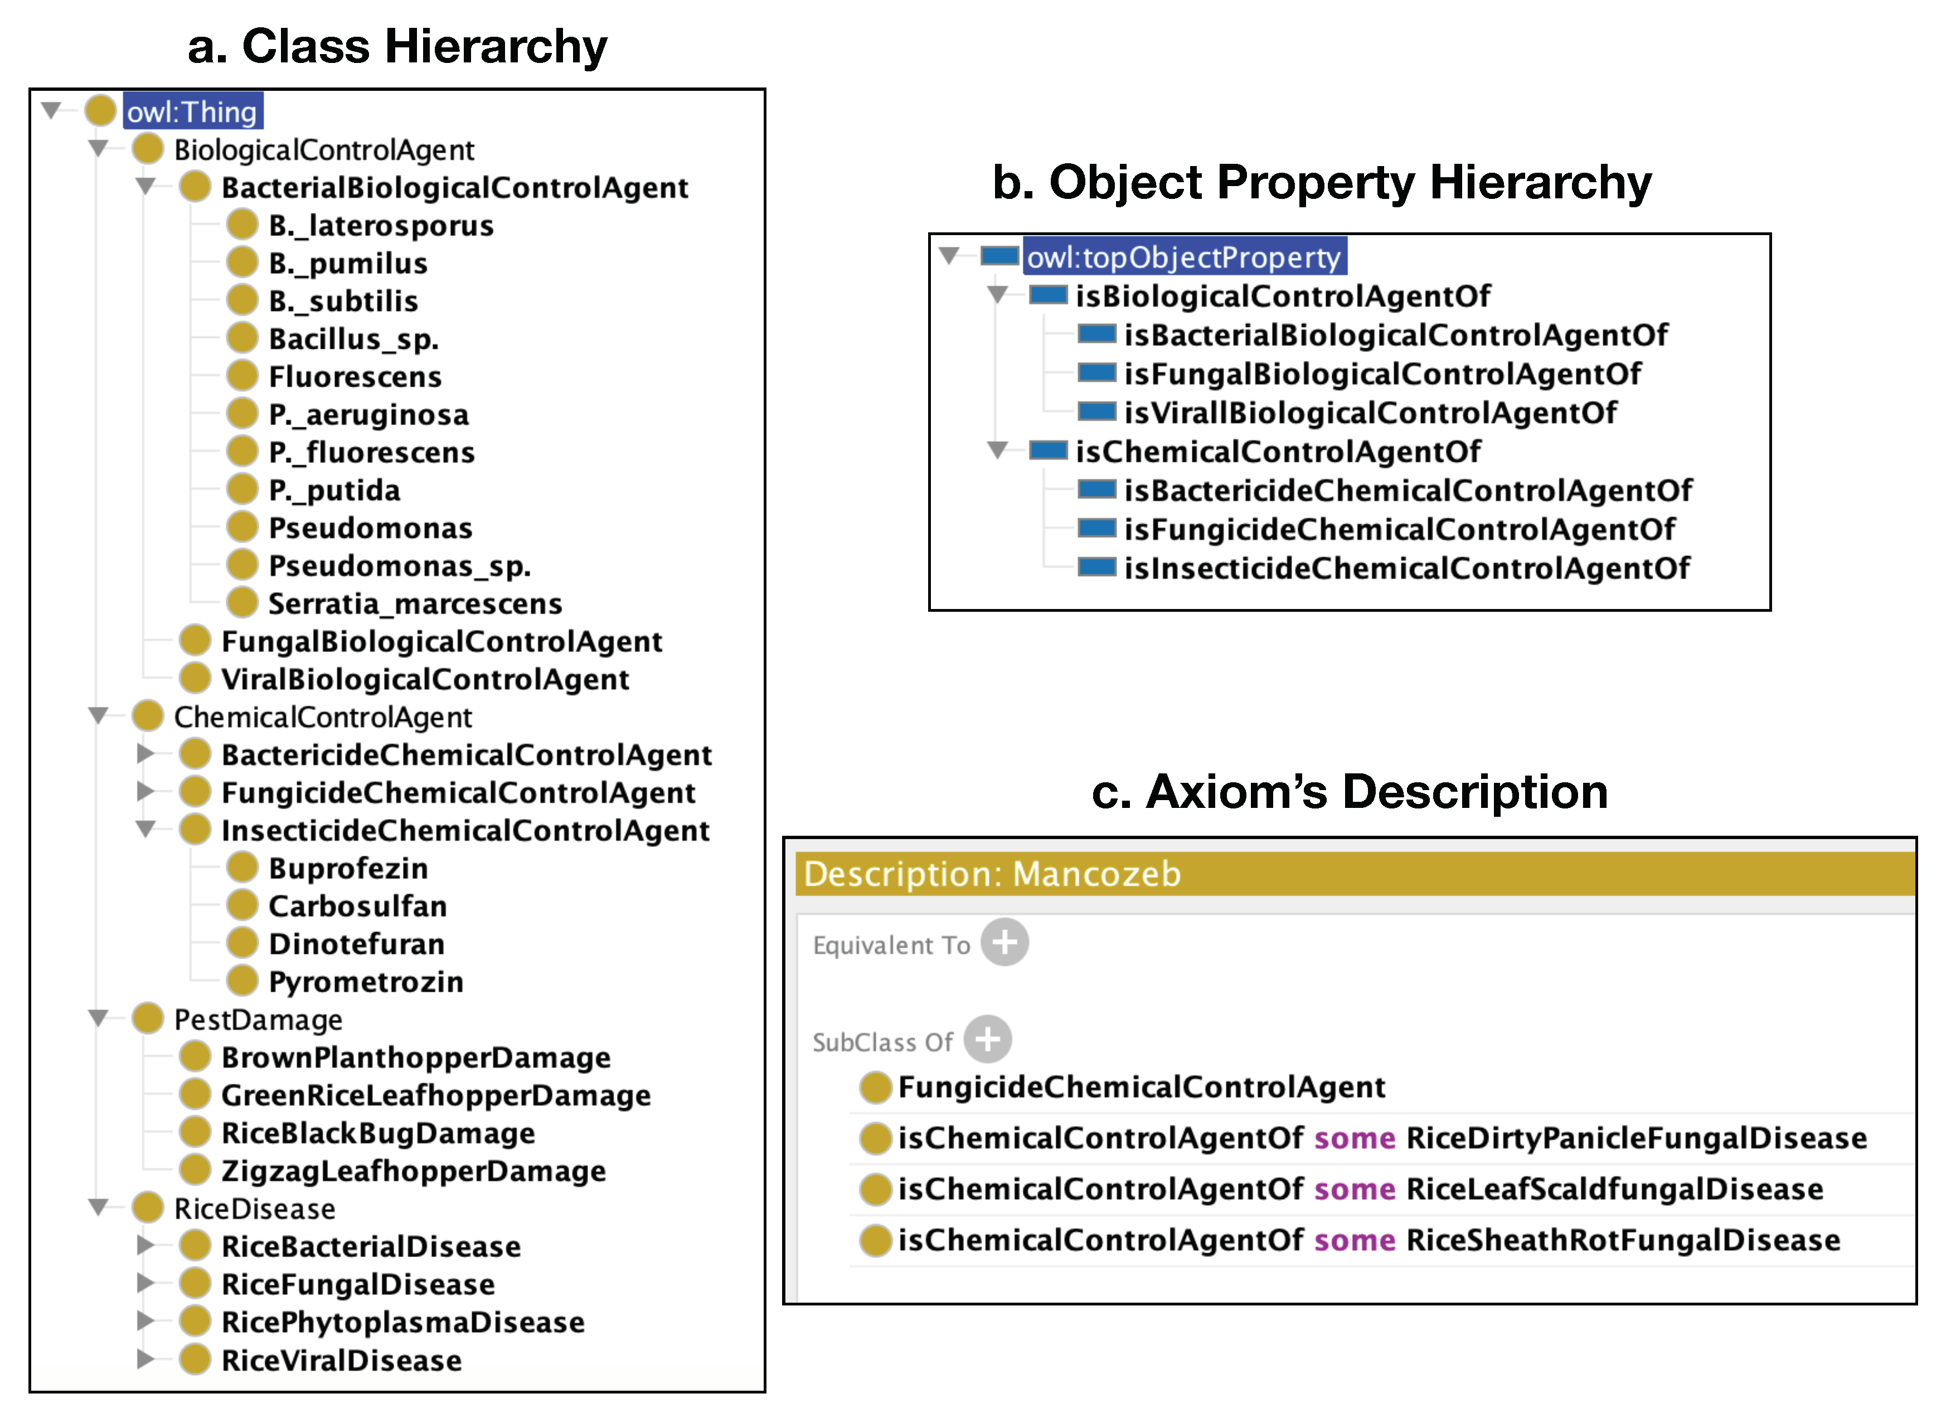1946x1413 pixels.
Task: Click the plus icon beside SubClass Of
Action: click(x=987, y=1039)
